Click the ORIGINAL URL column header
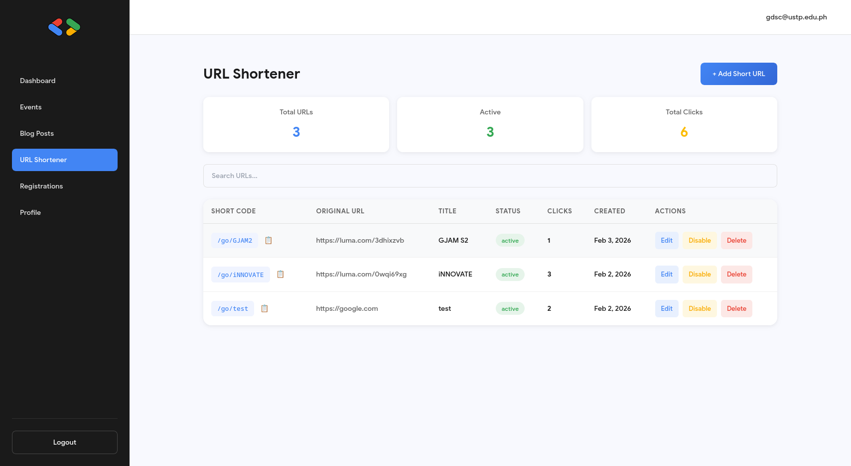Viewport: 851px width, 466px height. point(340,211)
